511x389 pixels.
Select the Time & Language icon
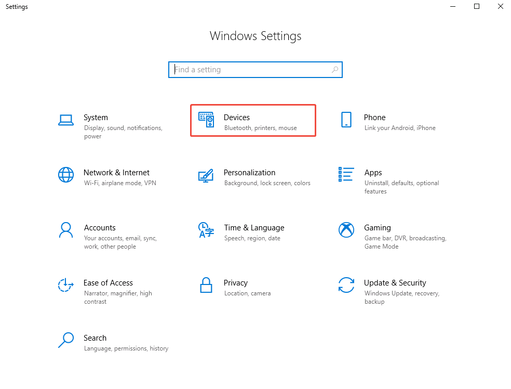[206, 230]
